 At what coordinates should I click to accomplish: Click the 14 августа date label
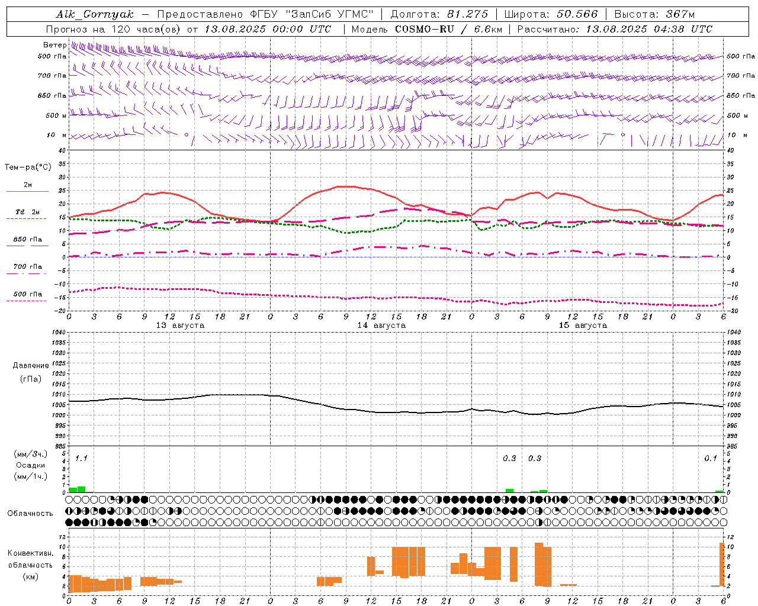pos(381,325)
